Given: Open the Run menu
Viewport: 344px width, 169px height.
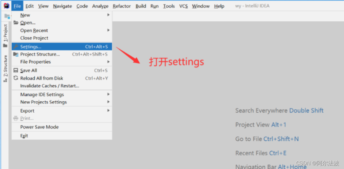Looking at the screenshot, I should pos(154,6).
